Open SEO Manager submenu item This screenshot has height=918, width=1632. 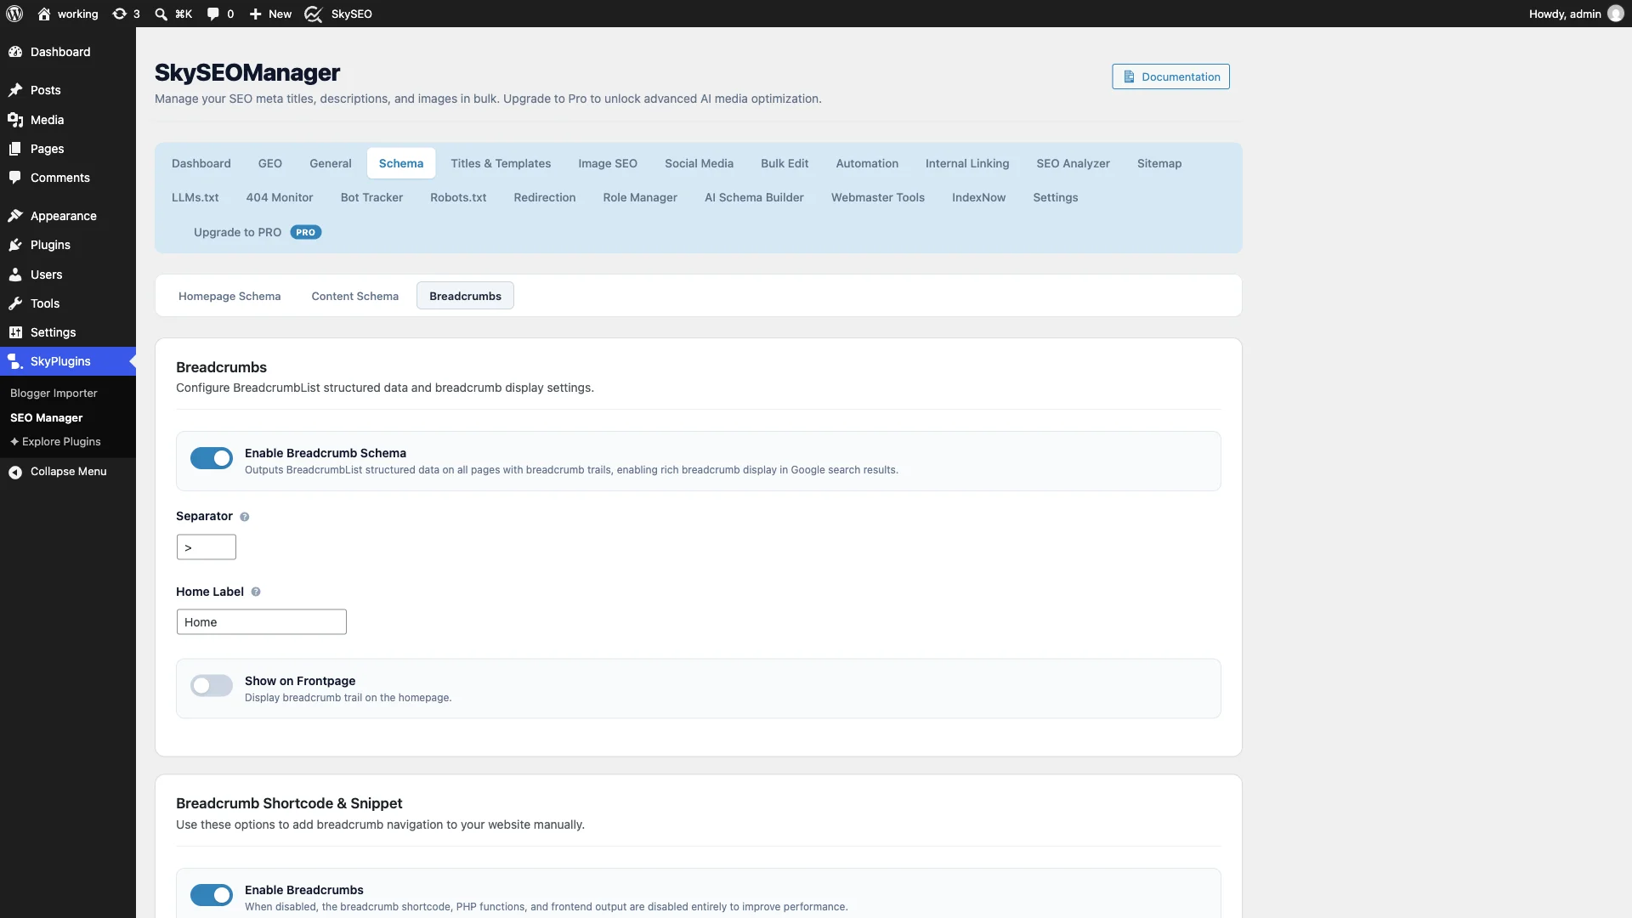click(x=47, y=418)
